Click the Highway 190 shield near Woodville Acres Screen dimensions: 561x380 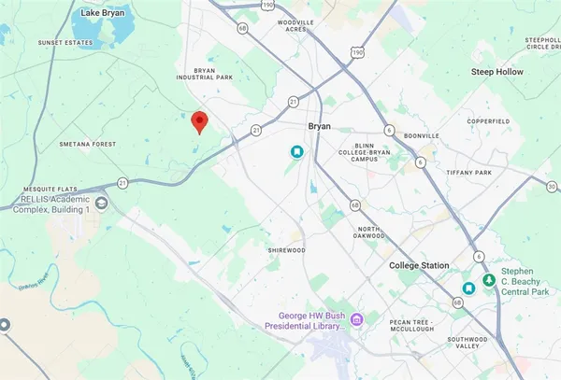pos(267,5)
